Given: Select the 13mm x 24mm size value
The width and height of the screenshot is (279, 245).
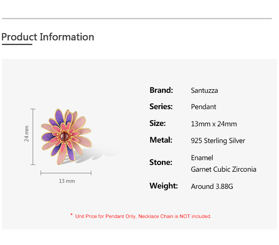Looking at the screenshot, I should click(214, 124).
